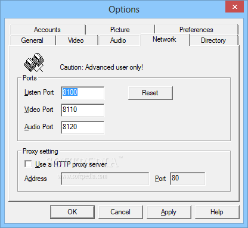Select the Network tab
This screenshot has width=248, height=228.
pos(165,39)
